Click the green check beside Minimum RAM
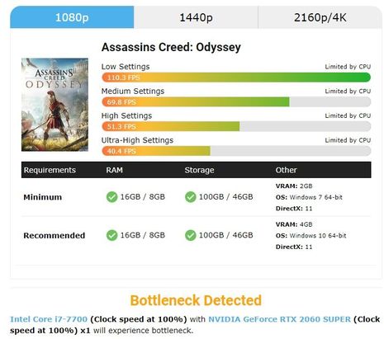Image resolution: width=384 pixels, height=339 pixels. (111, 197)
